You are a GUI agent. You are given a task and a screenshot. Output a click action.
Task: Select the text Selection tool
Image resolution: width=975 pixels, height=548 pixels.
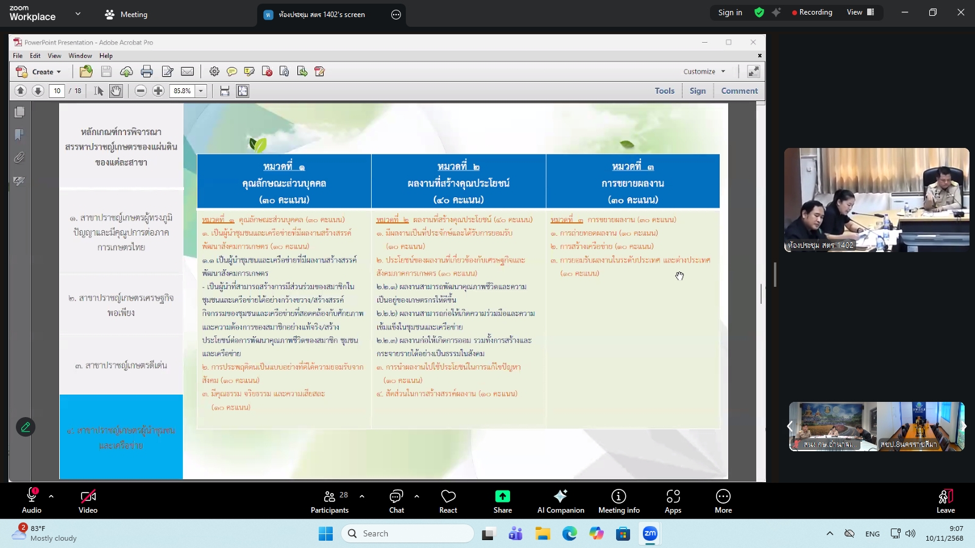(97, 91)
